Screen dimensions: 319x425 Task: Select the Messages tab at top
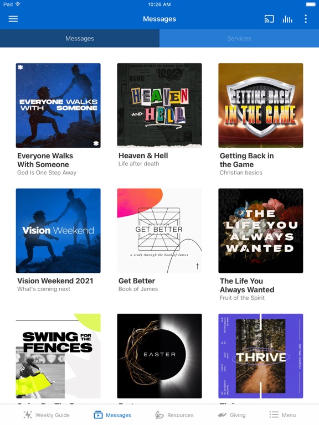pyautogui.click(x=80, y=39)
